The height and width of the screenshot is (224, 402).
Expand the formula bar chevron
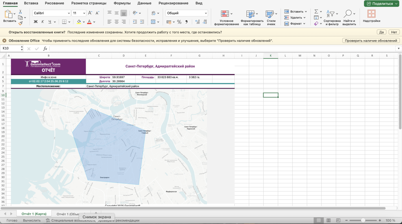[399, 49]
